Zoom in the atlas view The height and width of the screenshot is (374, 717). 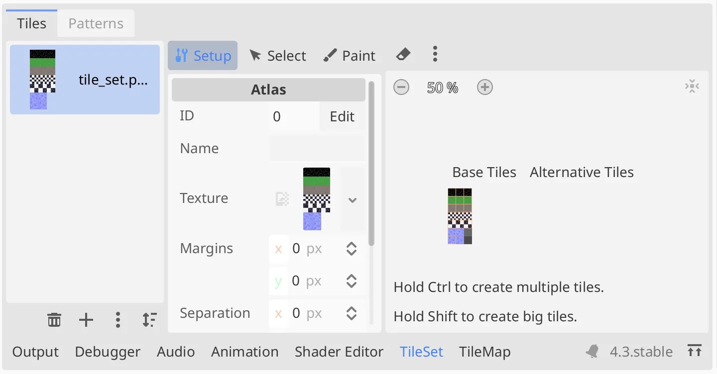[x=484, y=88]
